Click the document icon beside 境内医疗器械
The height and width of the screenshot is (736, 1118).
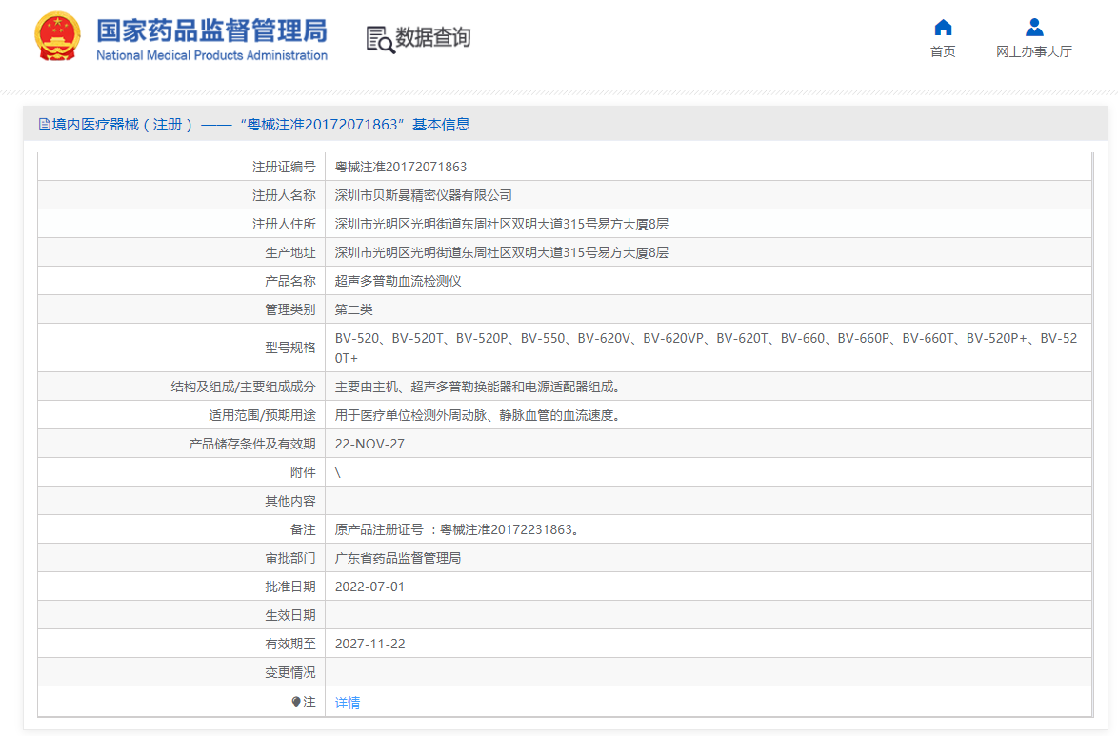tap(44, 125)
